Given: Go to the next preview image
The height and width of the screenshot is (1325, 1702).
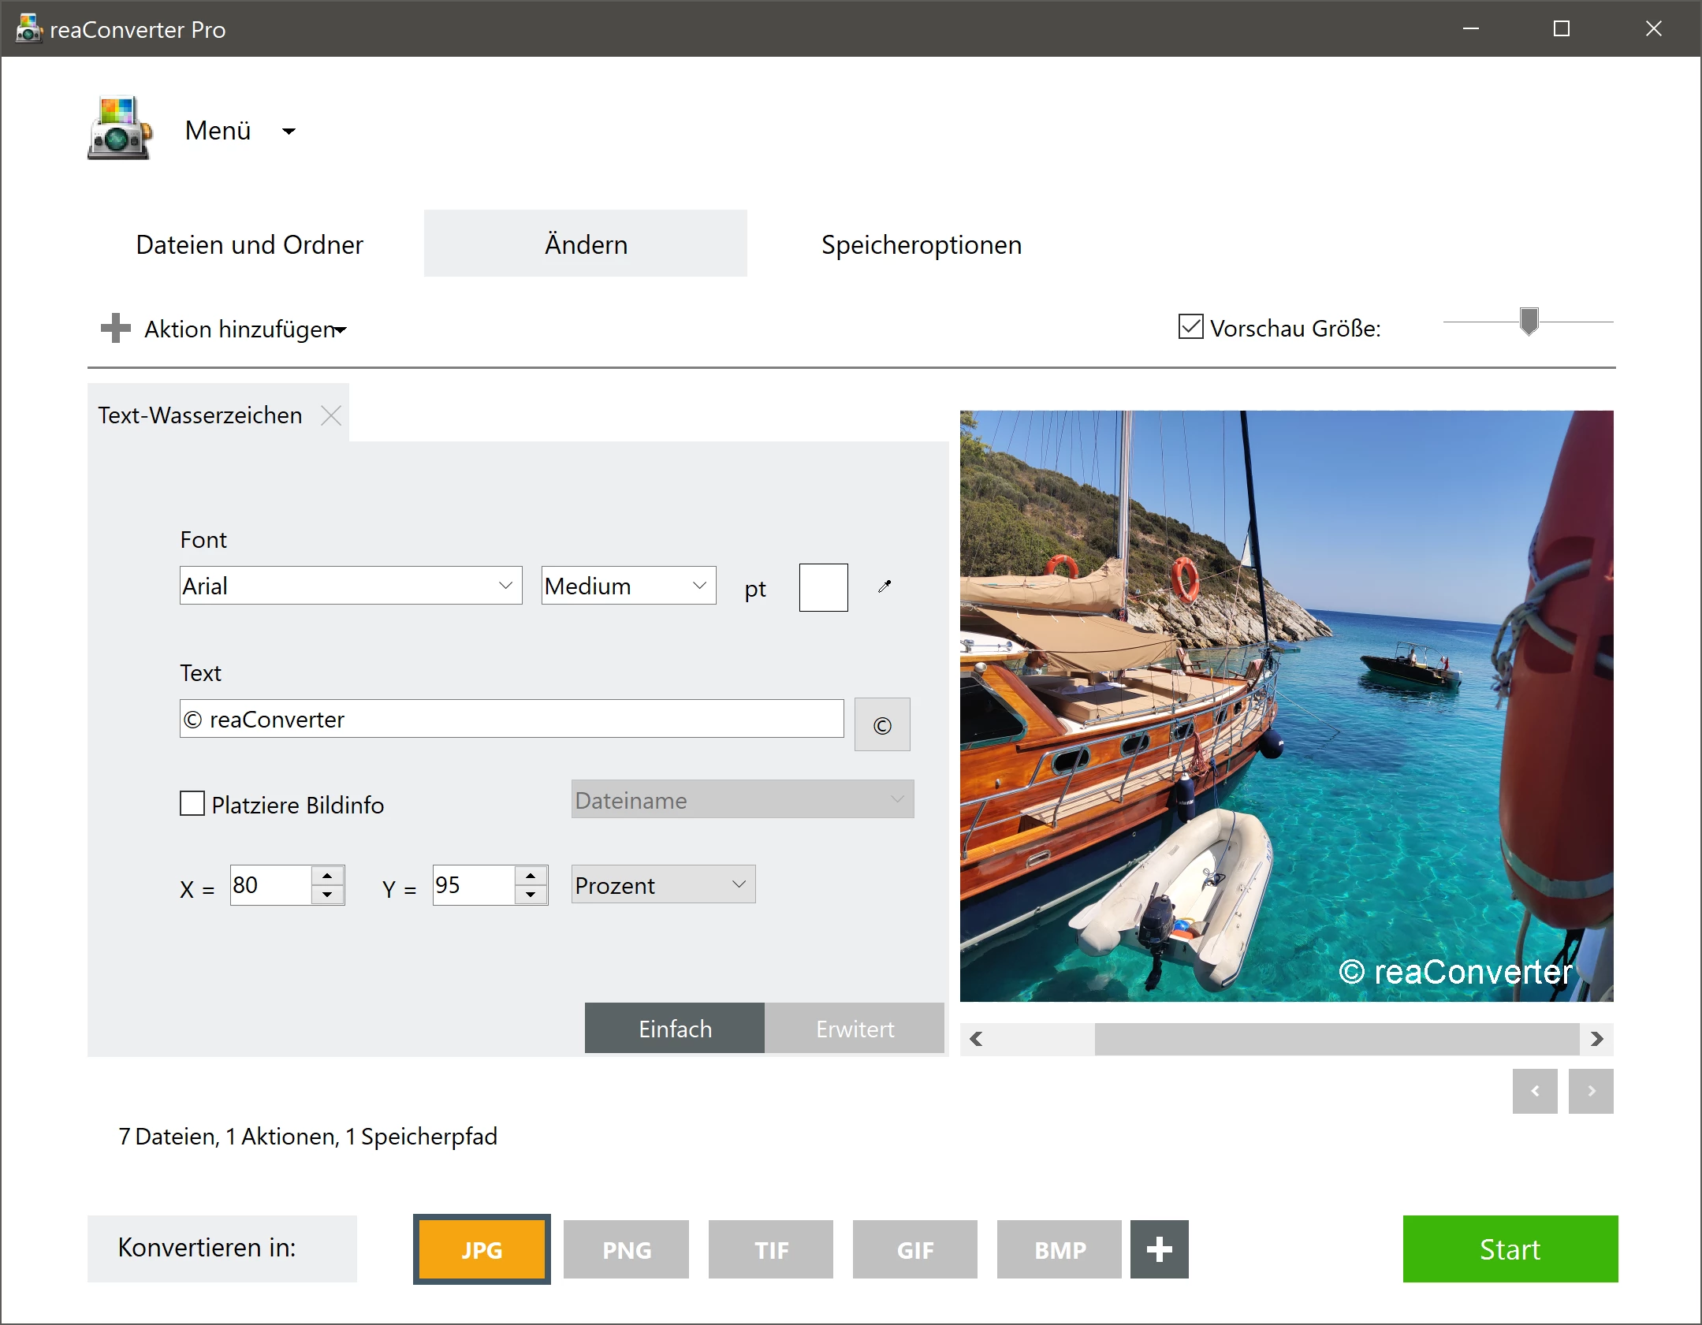Looking at the screenshot, I should pyautogui.click(x=1590, y=1091).
